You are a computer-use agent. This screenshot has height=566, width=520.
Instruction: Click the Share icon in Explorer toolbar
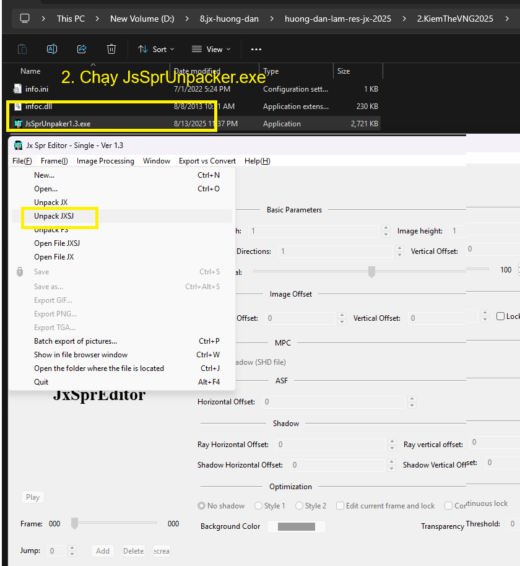tap(82, 49)
